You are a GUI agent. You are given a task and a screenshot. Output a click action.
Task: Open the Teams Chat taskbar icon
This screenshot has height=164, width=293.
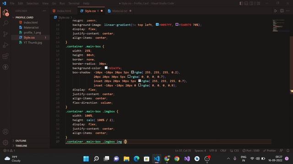(116, 159)
